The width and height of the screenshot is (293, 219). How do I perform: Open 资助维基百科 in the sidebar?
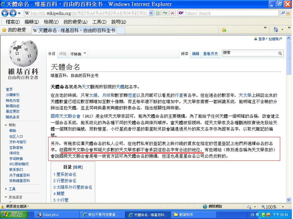(19, 181)
